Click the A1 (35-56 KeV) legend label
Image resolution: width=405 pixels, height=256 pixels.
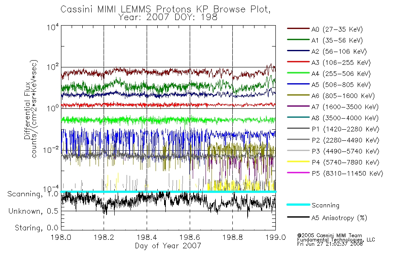pyautogui.click(x=337, y=41)
